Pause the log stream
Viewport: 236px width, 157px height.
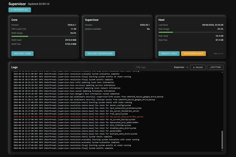coord(198,67)
